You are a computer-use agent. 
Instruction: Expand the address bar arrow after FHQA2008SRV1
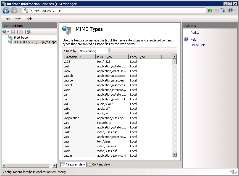coord(60,11)
